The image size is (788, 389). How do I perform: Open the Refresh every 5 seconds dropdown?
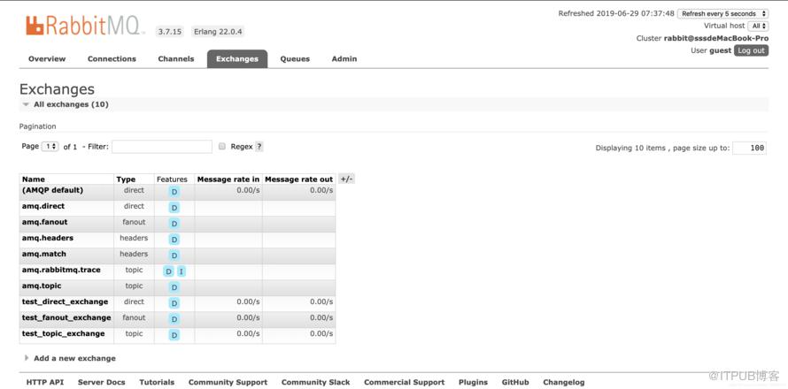pyautogui.click(x=722, y=13)
